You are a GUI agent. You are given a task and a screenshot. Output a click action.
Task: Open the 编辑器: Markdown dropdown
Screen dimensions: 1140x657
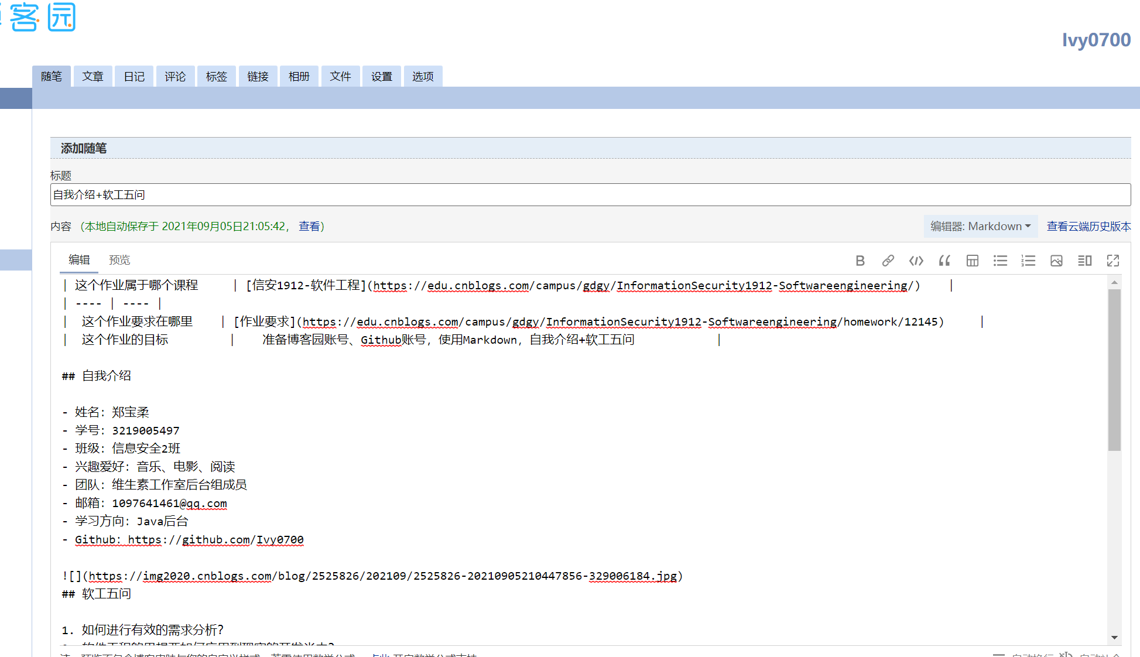point(980,227)
